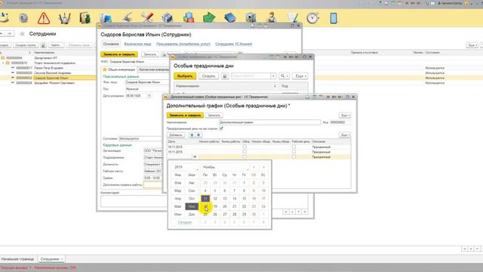The image size is (483, 272).
Task: Open the colored cubes icon section
Action: tap(188, 17)
